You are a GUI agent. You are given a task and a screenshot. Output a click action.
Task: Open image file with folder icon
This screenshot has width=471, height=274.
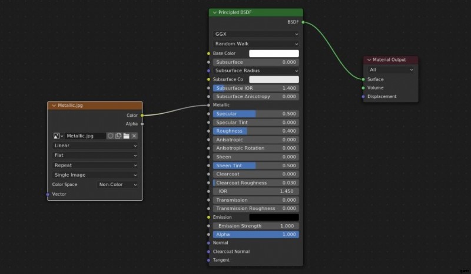tap(126, 136)
